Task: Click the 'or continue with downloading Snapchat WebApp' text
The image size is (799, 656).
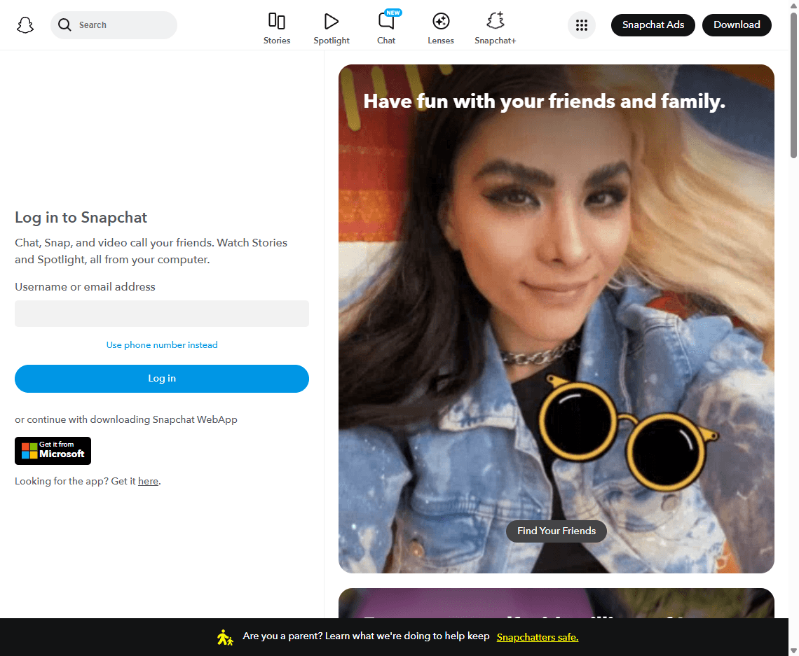Action: click(x=126, y=419)
